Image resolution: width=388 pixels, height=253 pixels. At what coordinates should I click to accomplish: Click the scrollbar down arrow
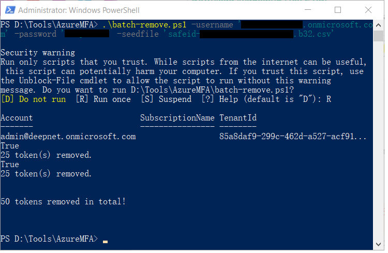click(x=379, y=245)
